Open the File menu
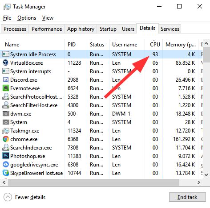 (x=7, y=18)
